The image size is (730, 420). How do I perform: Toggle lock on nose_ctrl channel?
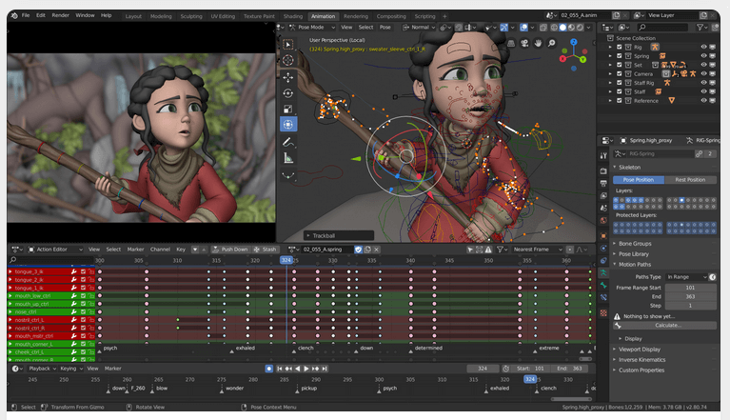point(91,312)
